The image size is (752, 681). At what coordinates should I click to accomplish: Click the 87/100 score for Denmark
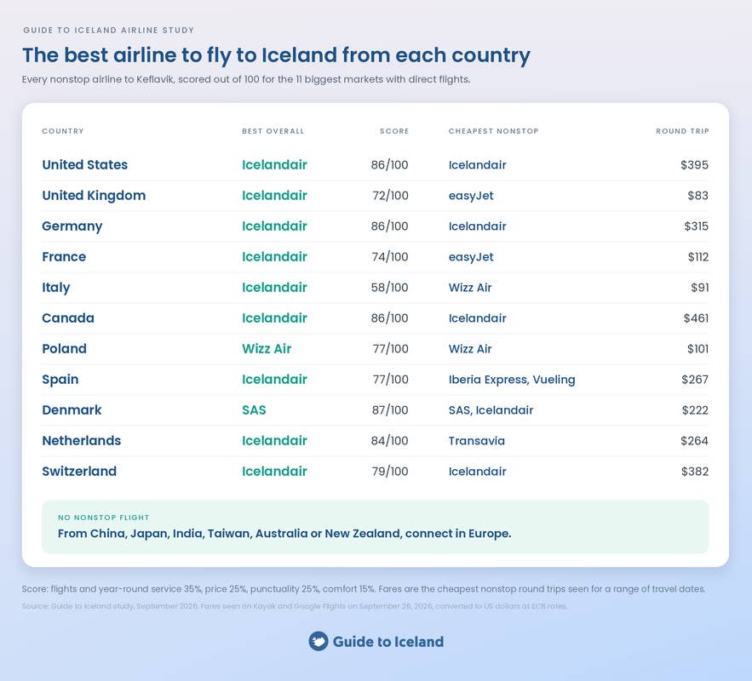[390, 410]
